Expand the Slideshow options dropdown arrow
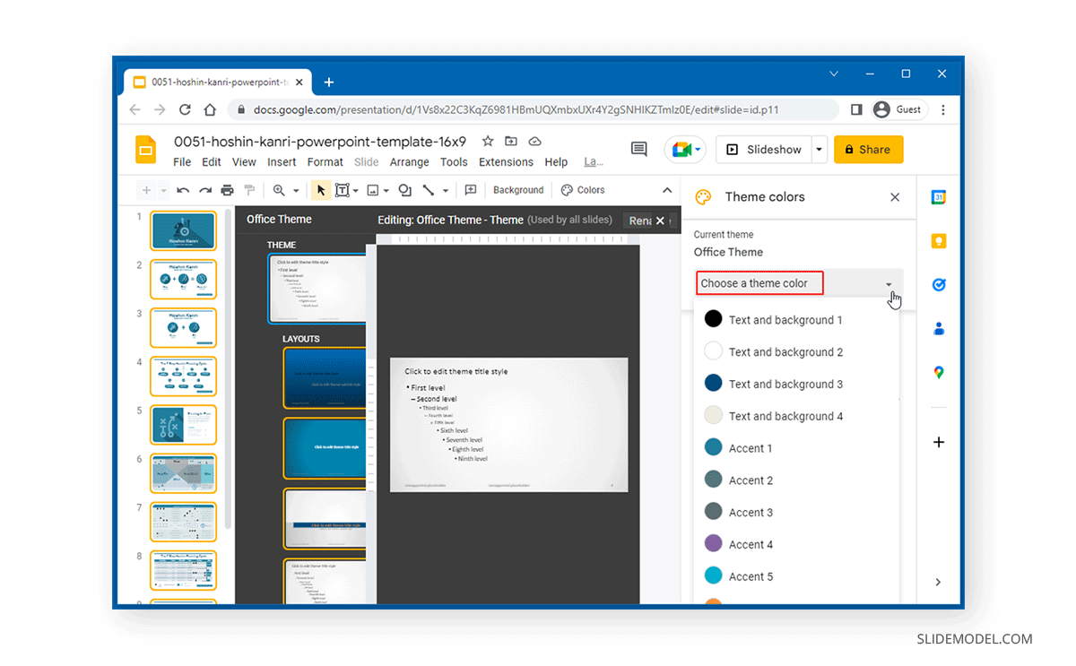Viewport: 1076px width, 666px height. pyautogui.click(x=818, y=149)
